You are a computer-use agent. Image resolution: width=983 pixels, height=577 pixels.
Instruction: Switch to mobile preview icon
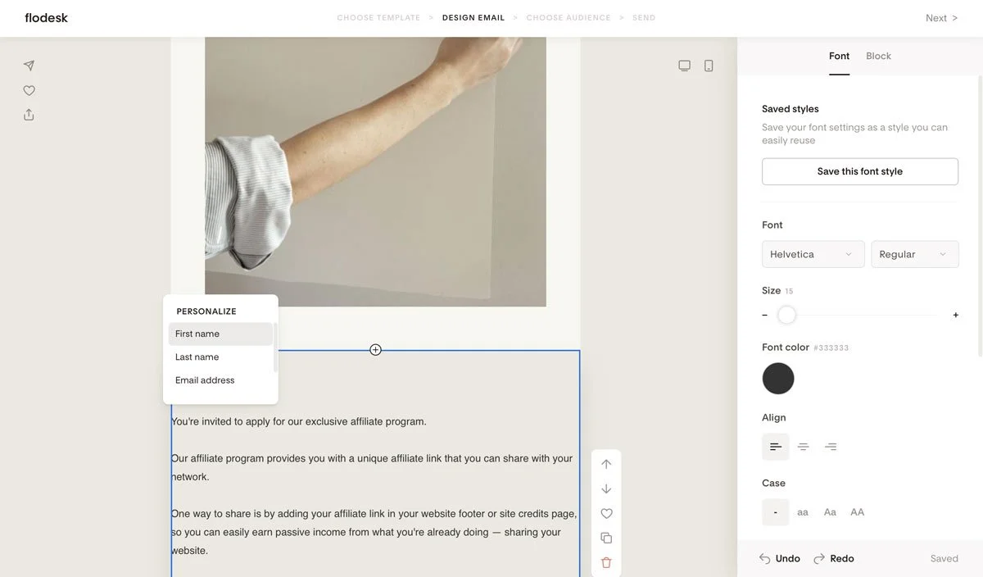pyautogui.click(x=709, y=66)
